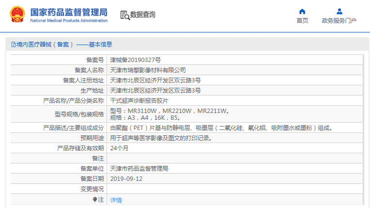Click the national emblem logo
Viewport: 370px width, 208px height.
click(x=17, y=15)
